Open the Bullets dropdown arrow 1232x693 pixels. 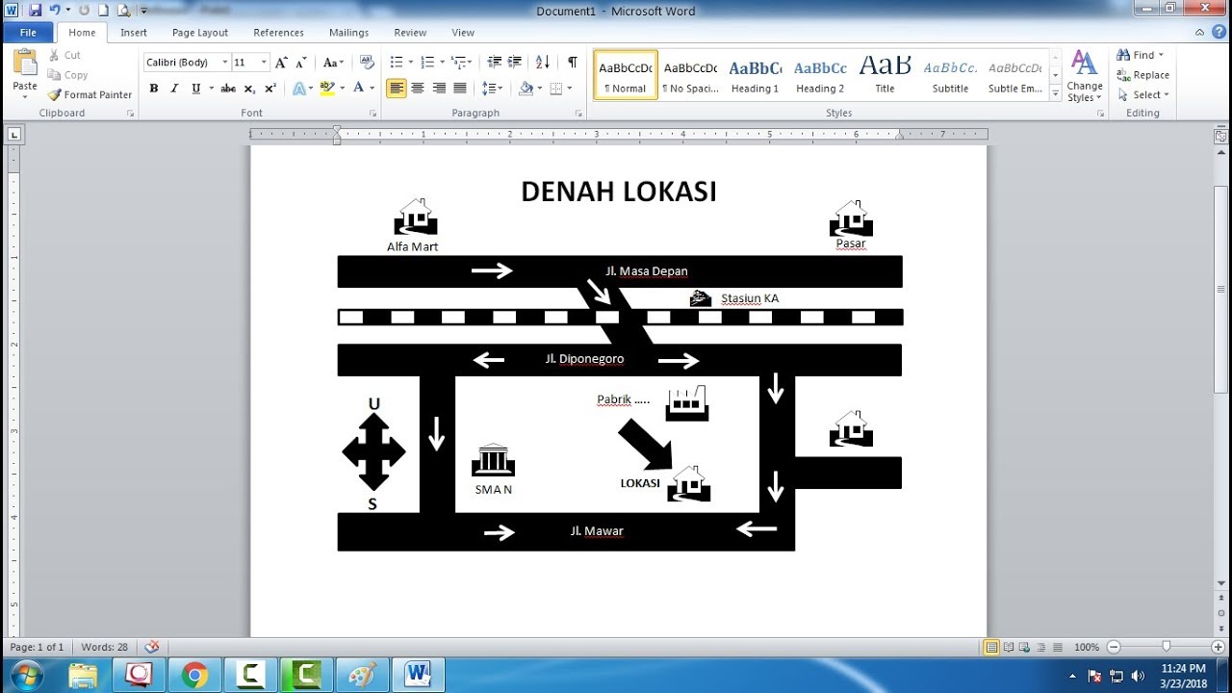[412, 63]
